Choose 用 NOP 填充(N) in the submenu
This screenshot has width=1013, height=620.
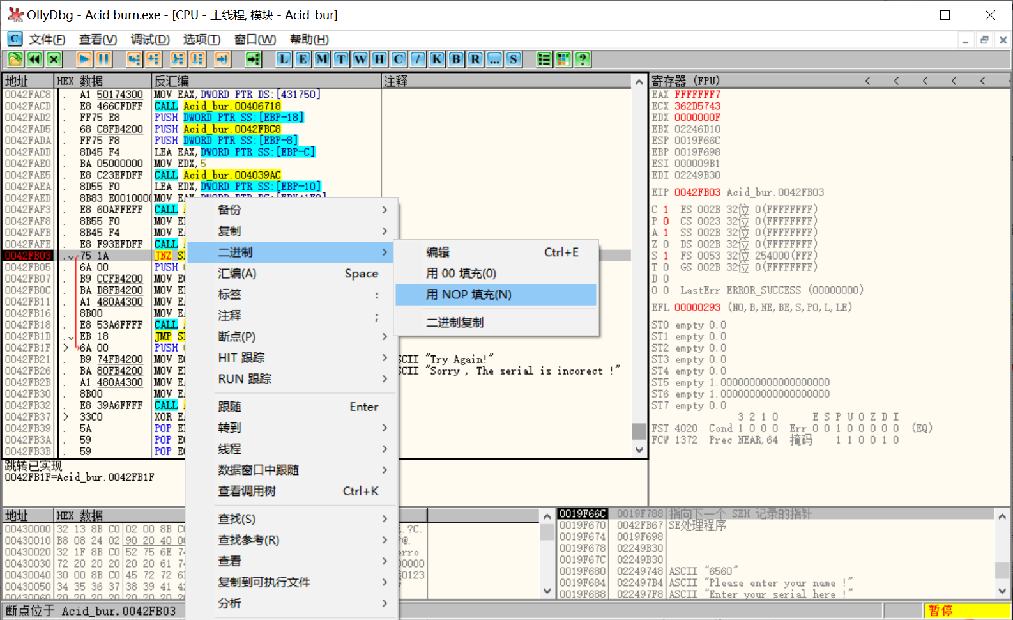[496, 295]
